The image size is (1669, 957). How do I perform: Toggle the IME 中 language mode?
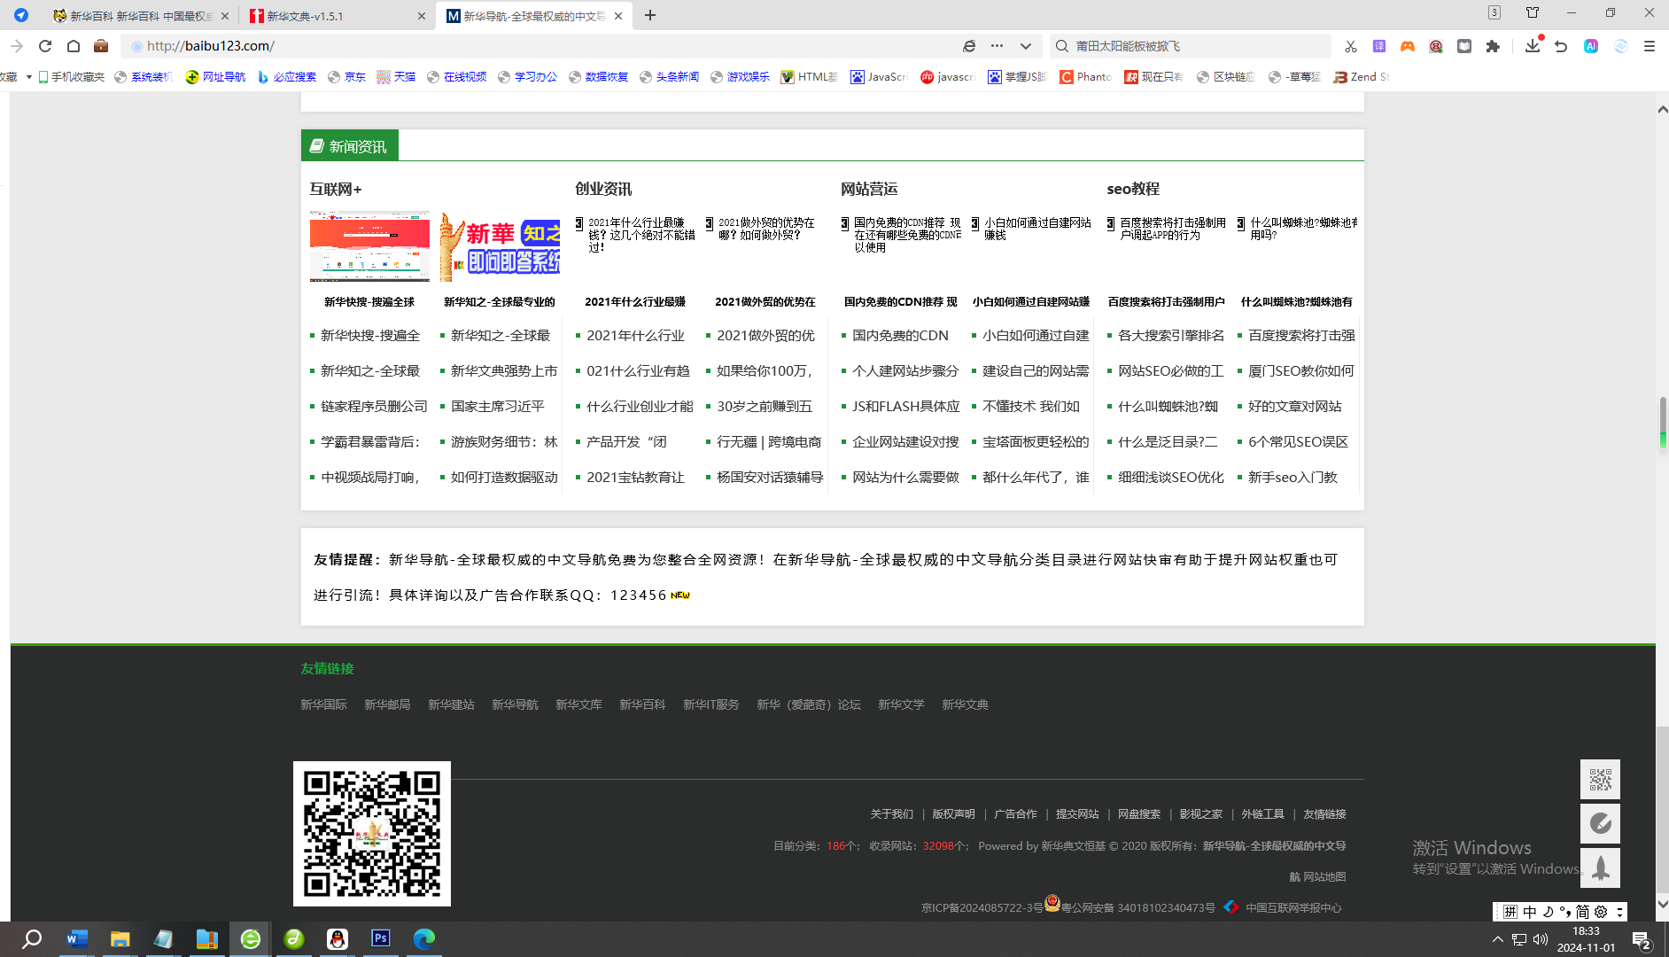click(1530, 912)
